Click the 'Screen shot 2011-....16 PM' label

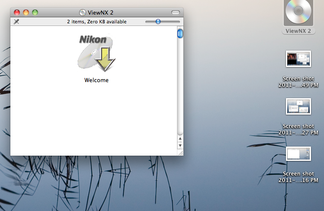[x=298, y=177]
